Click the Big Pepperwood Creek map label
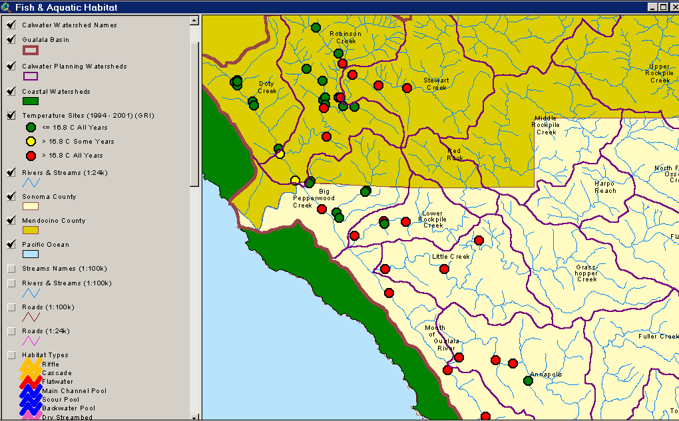The height and width of the screenshot is (421, 679). click(x=314, y=198)
